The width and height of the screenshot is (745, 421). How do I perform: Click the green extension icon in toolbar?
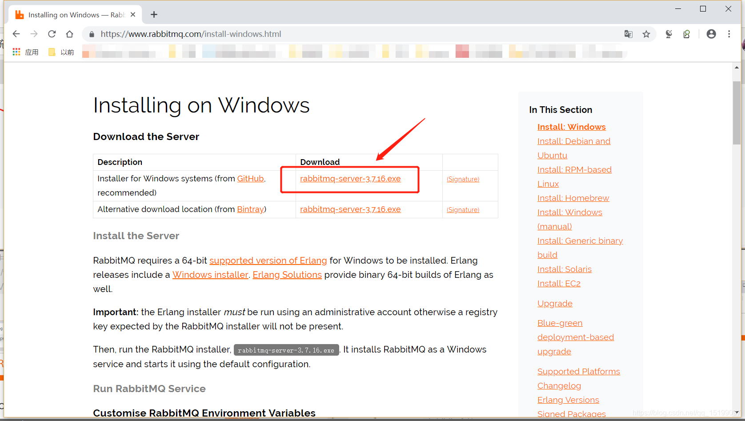pyautogui.click(x=686, y=34)
